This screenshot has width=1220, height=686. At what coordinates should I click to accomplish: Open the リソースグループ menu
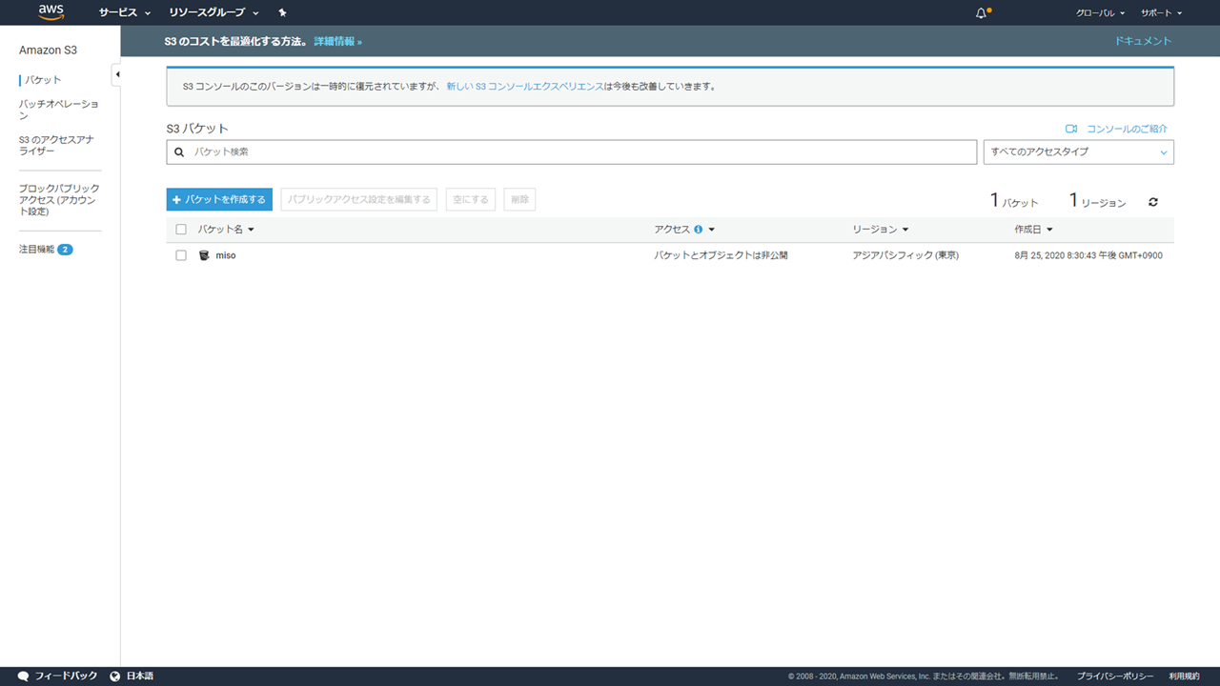pos(213,13)
